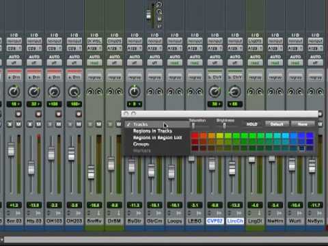Open output path selector on OH103
The width and height of the screenshot is (328, 246).
pyautogui.click(x=54, y=49)
